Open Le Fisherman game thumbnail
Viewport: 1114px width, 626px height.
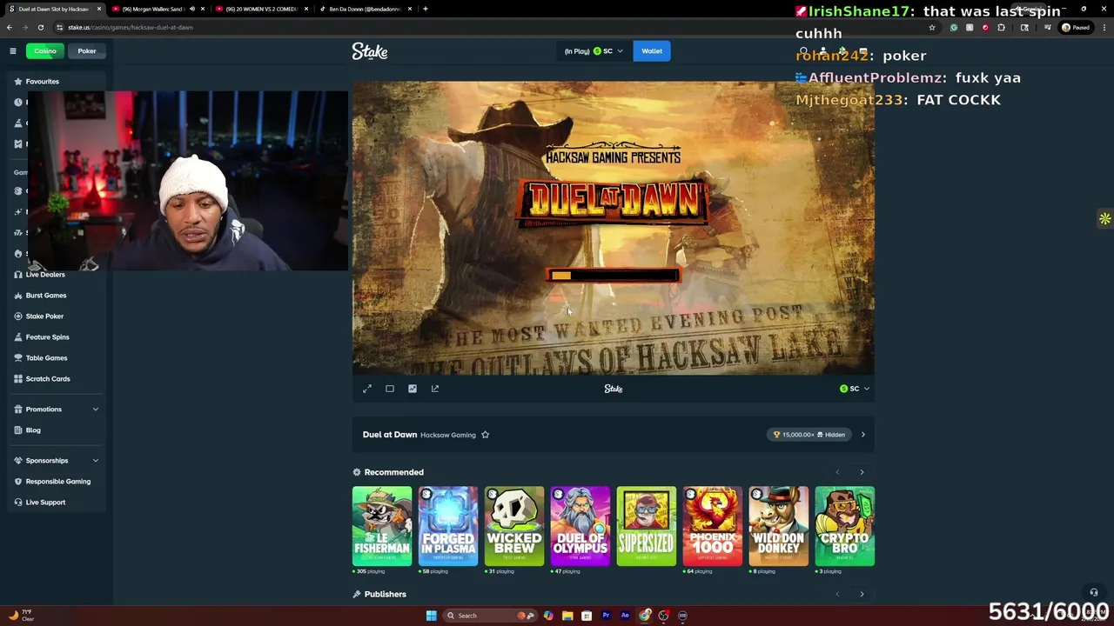(382, 526)
